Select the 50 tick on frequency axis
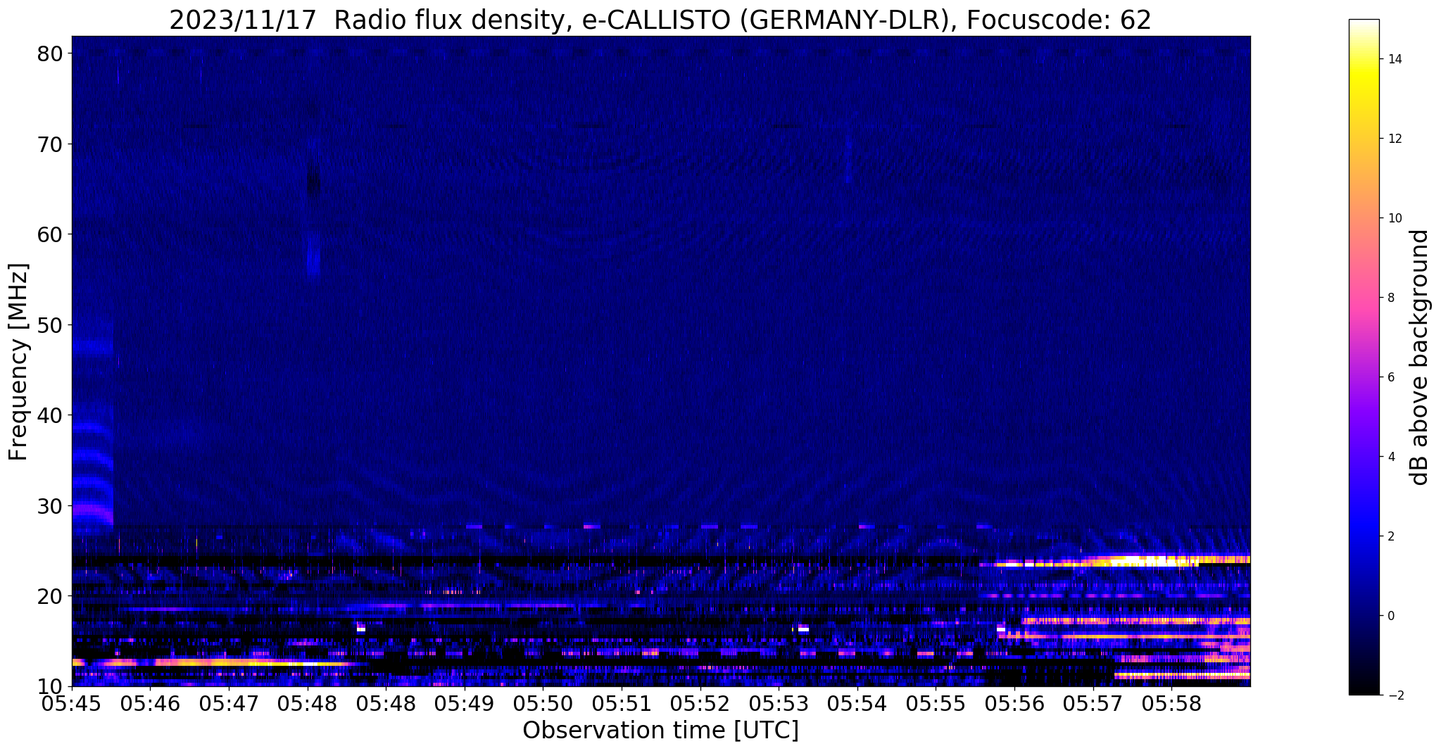This screenshot has height=751, width=1441. tap(49, 325)
